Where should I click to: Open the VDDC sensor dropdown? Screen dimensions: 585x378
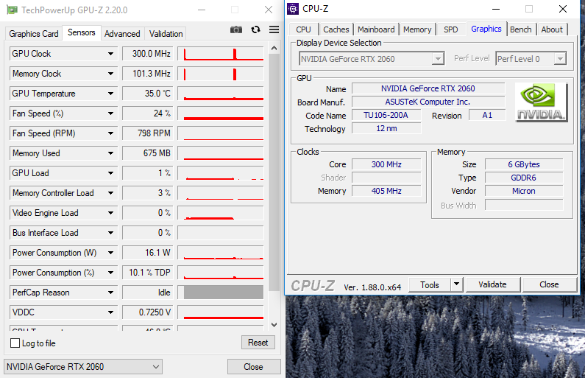(x=110, y=312)
